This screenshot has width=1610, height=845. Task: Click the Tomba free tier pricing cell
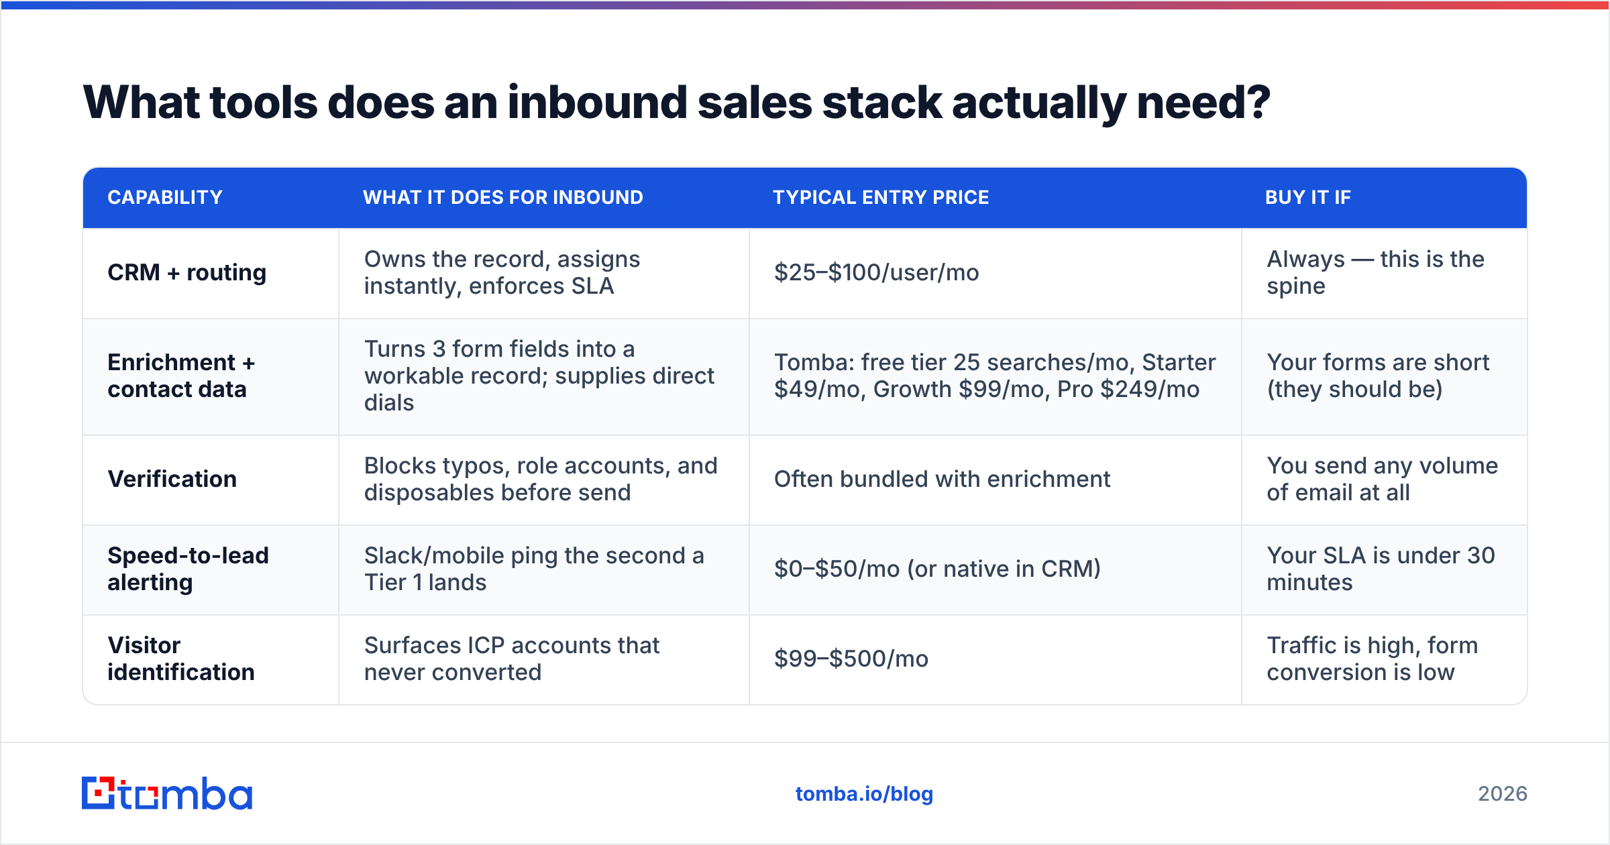coord(995,376)
